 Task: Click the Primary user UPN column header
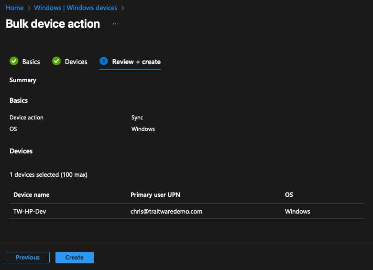155,195
